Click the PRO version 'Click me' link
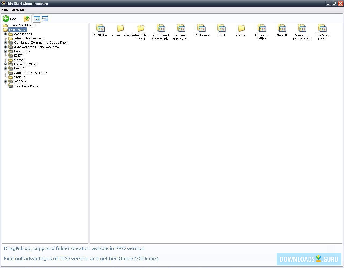Image resolution: width=344 pixels, height=268 pixels. (147, 259)
